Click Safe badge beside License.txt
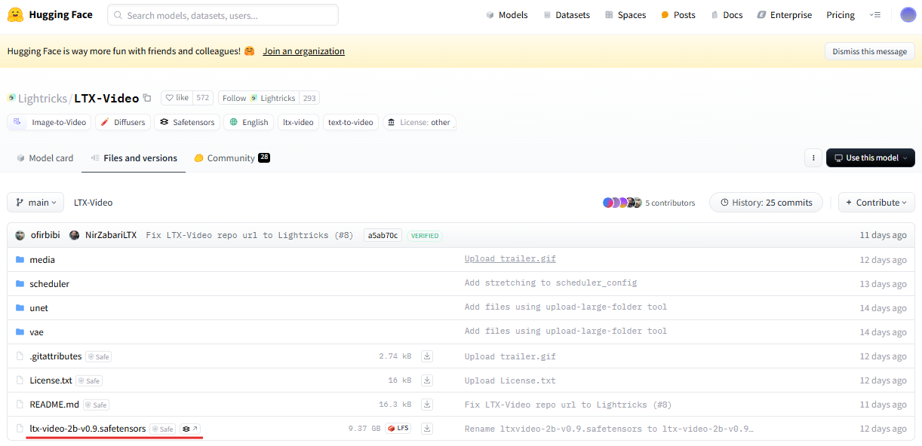The width and height of the screenshot is (922, 446). pos(88,380)
